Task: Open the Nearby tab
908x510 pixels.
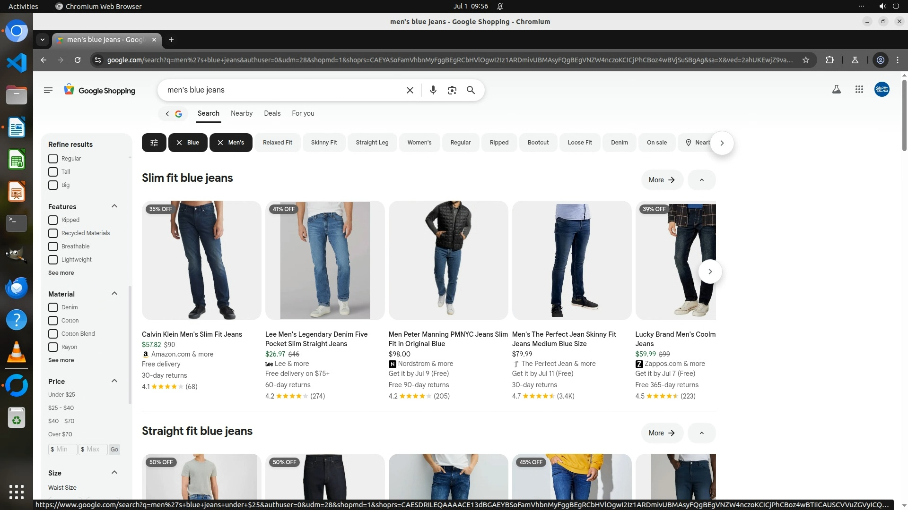Action: tap(241, 113)
